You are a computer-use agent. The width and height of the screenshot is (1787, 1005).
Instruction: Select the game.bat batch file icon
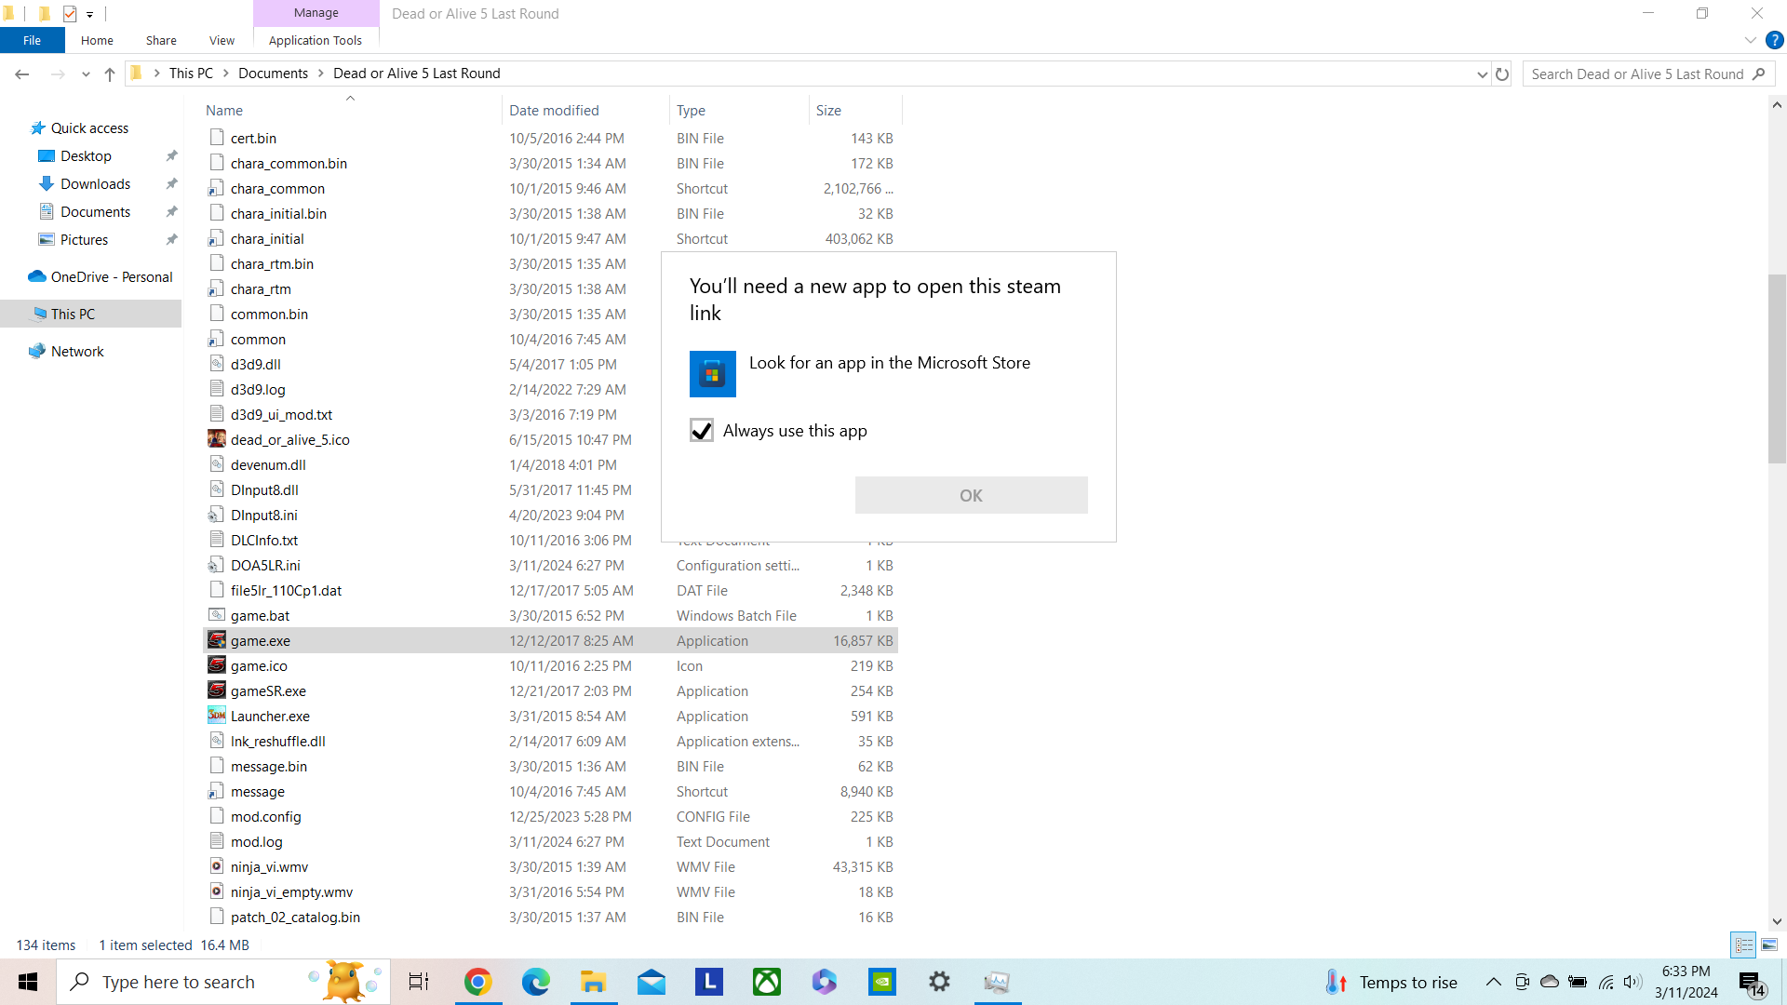[217, 615]
